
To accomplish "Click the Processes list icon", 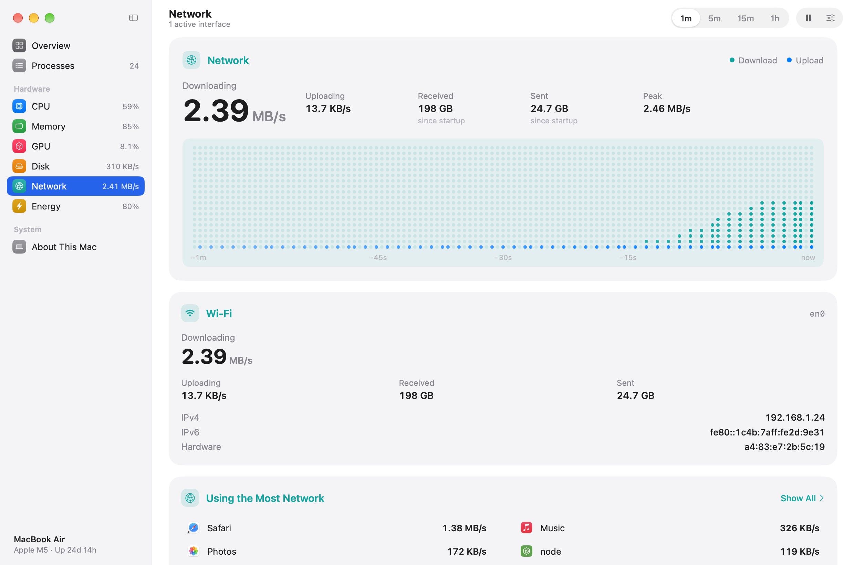I will click(19, 65).
